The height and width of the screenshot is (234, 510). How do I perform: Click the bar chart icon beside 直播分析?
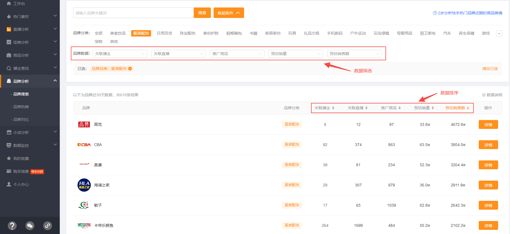pos(9,29)
